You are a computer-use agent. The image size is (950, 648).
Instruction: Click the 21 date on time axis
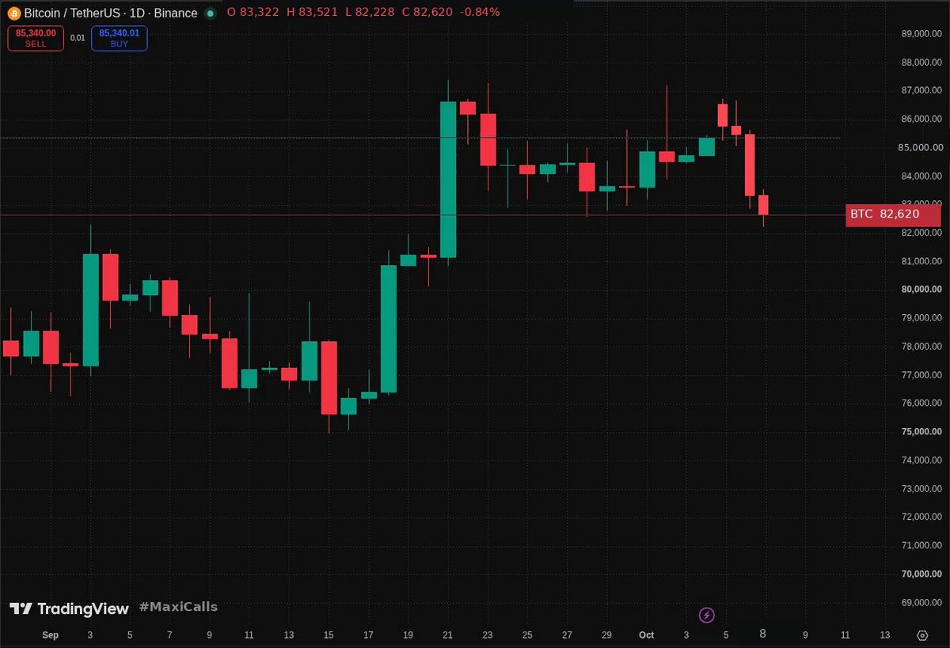pyautogui.click(x=448, y=635)
